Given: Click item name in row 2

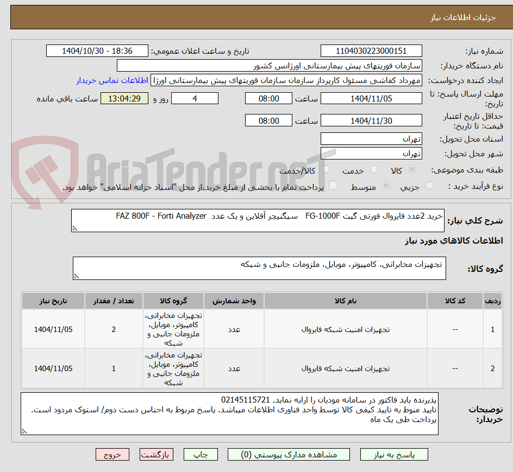Looking at the screenshot, I should click(346, 368).
